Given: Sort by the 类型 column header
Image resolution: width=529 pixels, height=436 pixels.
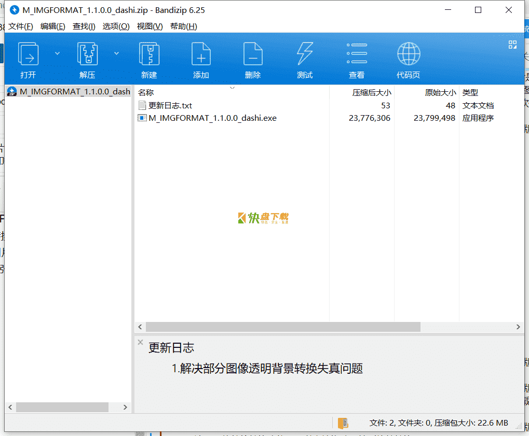Looking at the screenshot, I should click(470, 92).
